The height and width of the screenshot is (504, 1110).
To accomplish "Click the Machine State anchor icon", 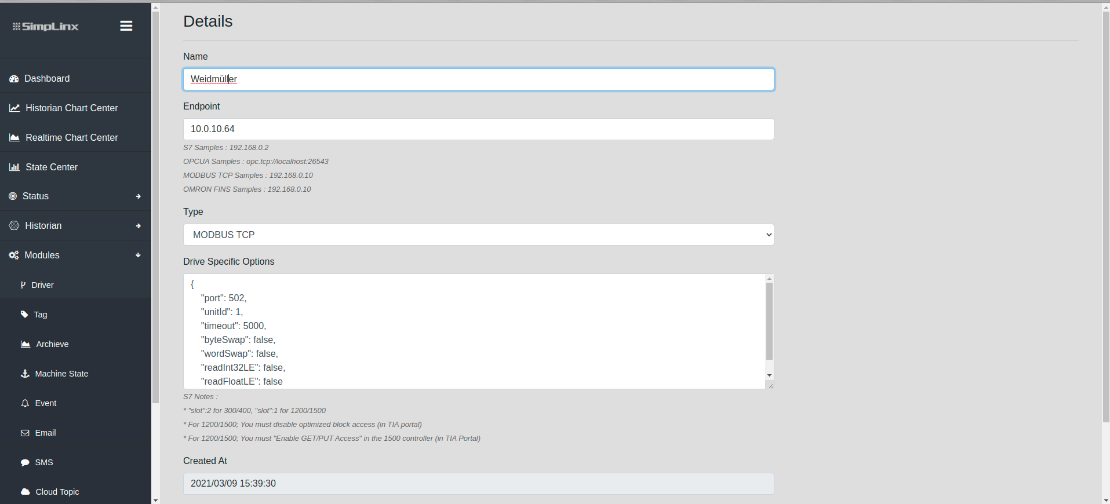I will point(25,374).
